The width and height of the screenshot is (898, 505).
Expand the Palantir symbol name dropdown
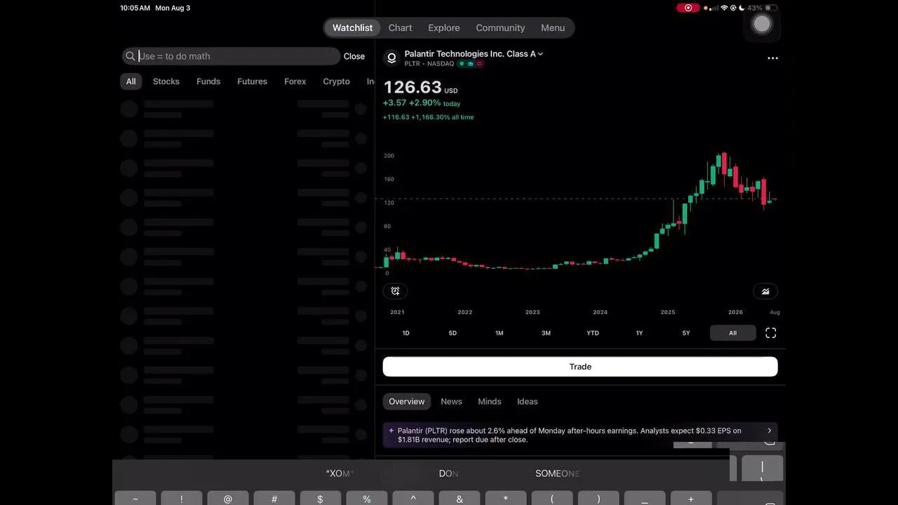[x=540, y=54]
